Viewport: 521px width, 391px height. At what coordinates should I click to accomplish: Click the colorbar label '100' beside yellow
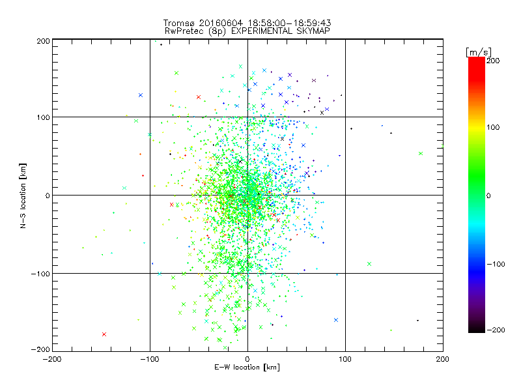493,127
